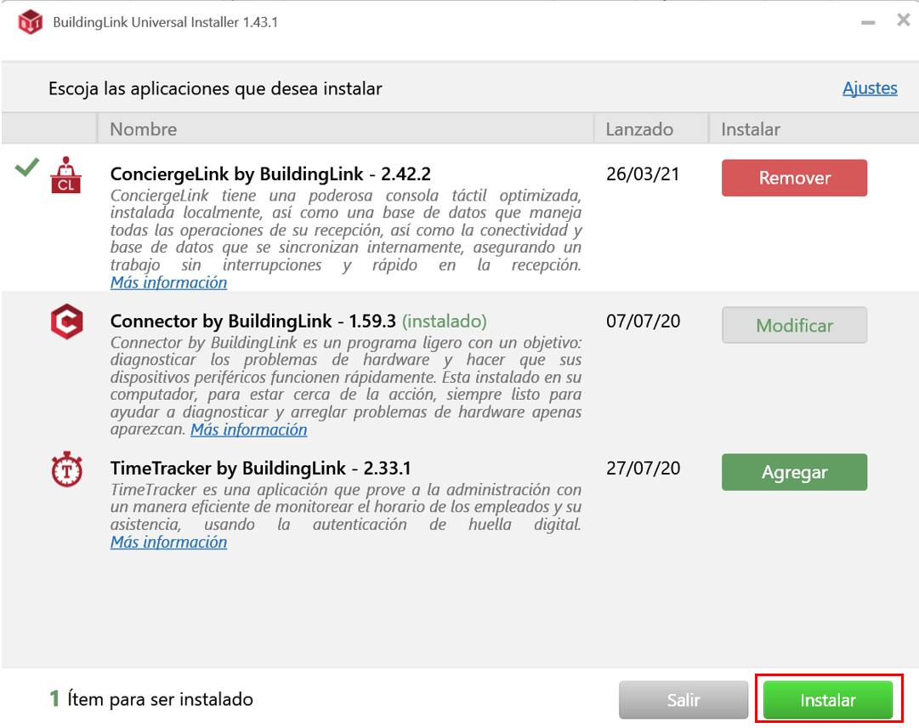
Task: Click the release date 26/03/21
Action: tap(643, 174)
